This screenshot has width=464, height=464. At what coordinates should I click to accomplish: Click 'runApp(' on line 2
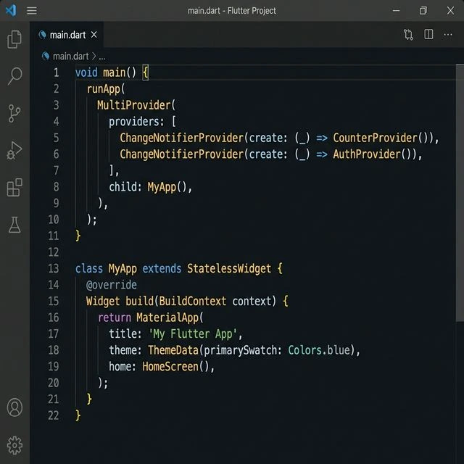(x=106, y=88)
